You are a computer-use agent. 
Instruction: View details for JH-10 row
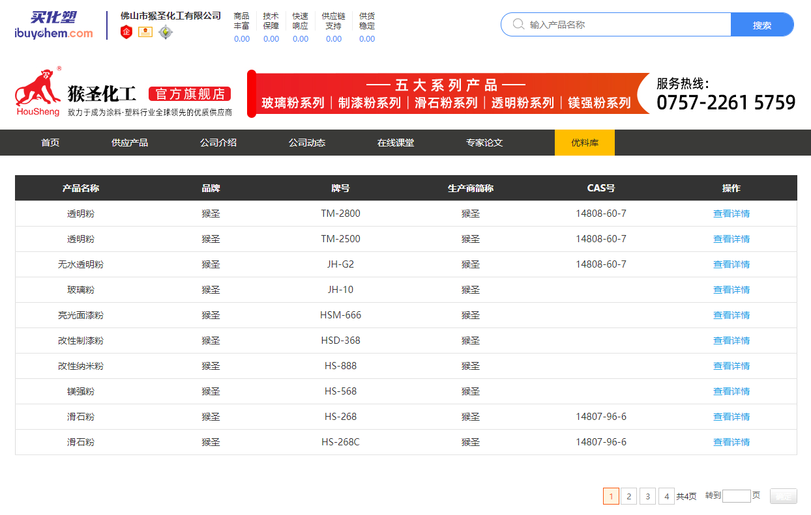click(x=731, y=290)
